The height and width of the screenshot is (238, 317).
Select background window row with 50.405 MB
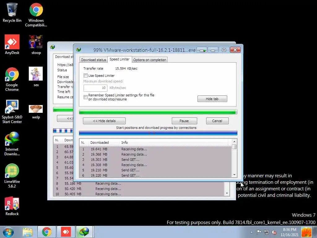click(139, 194)
